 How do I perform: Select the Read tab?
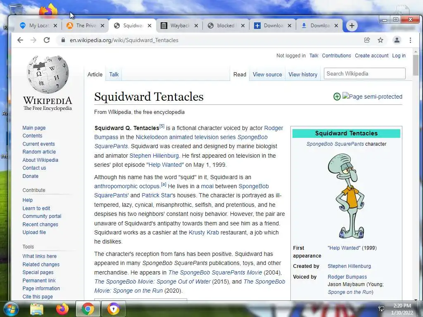coord(240,74)
